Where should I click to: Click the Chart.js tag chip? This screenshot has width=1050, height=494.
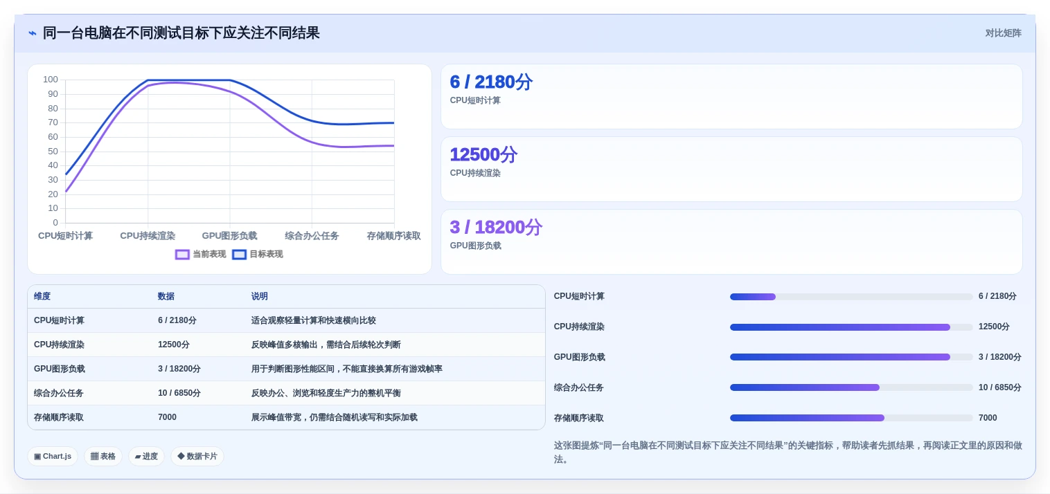(53, 457)
